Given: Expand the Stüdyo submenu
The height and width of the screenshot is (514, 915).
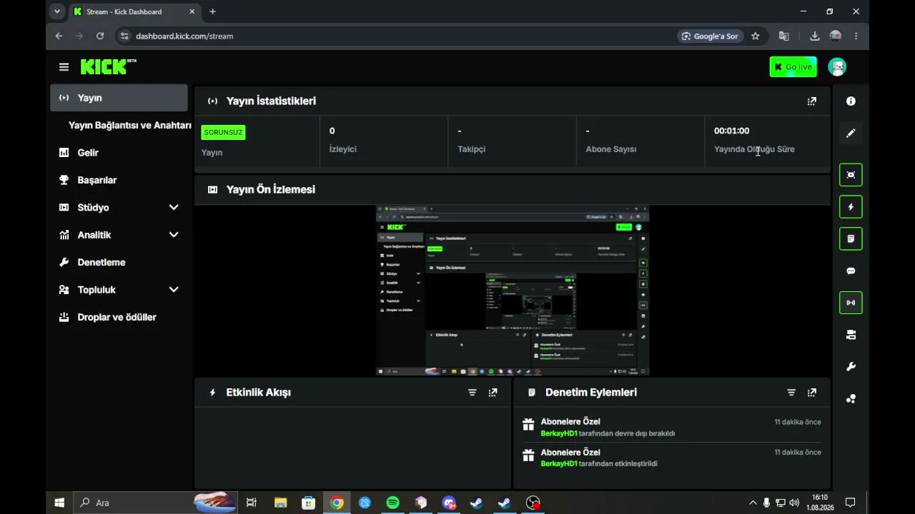Looking at the screenshot, I should click(174, 208).
